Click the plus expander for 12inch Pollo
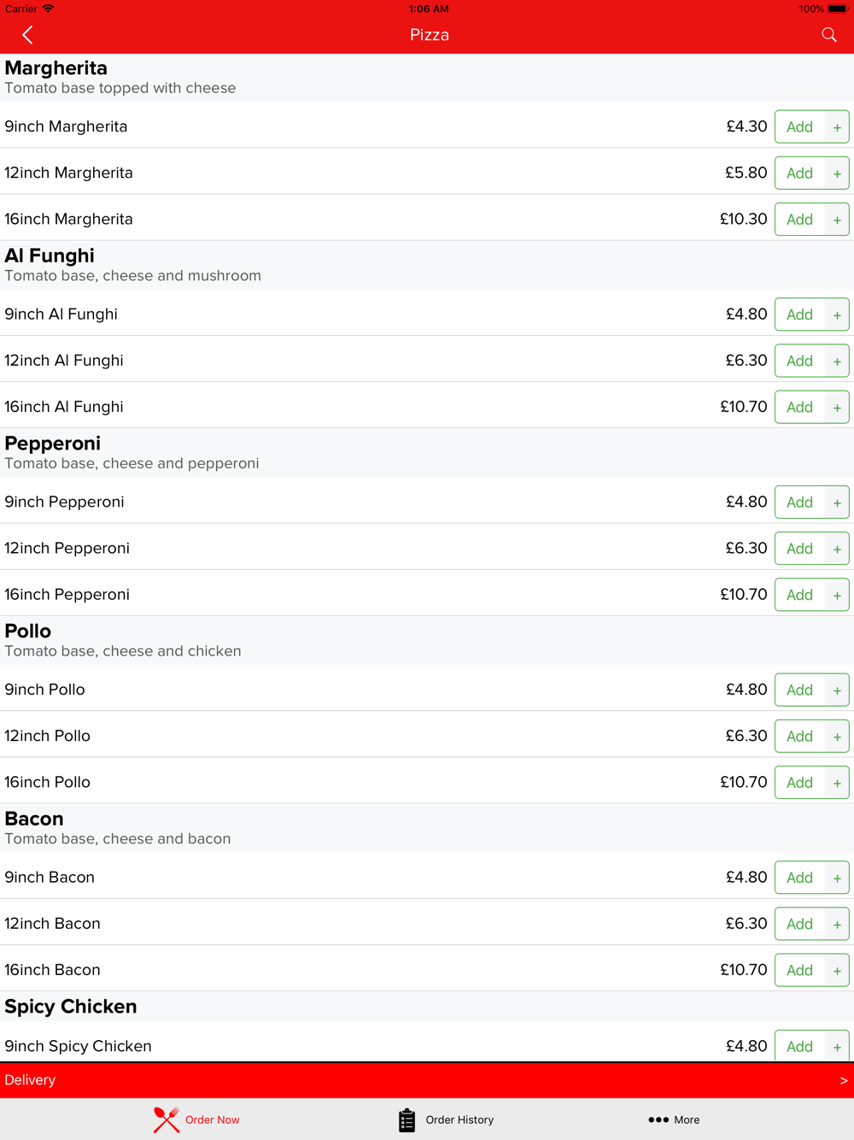Image resolution: width=854 pixels, height=1140 pixels. click(837, 737)
